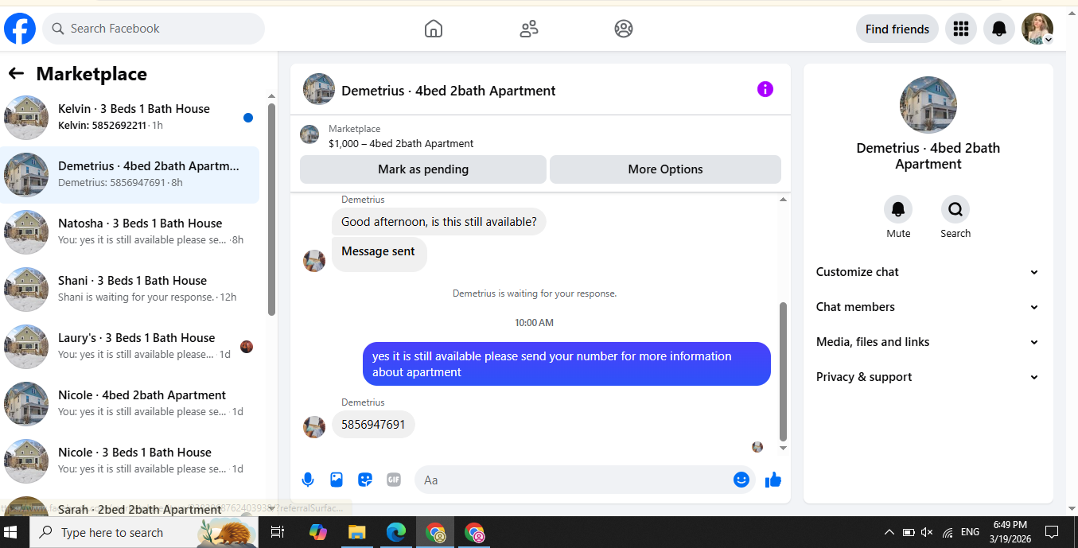Click the 'Message sent' bubble
This screenshot has height=548, width=1078.
click(x=379, y=254)
